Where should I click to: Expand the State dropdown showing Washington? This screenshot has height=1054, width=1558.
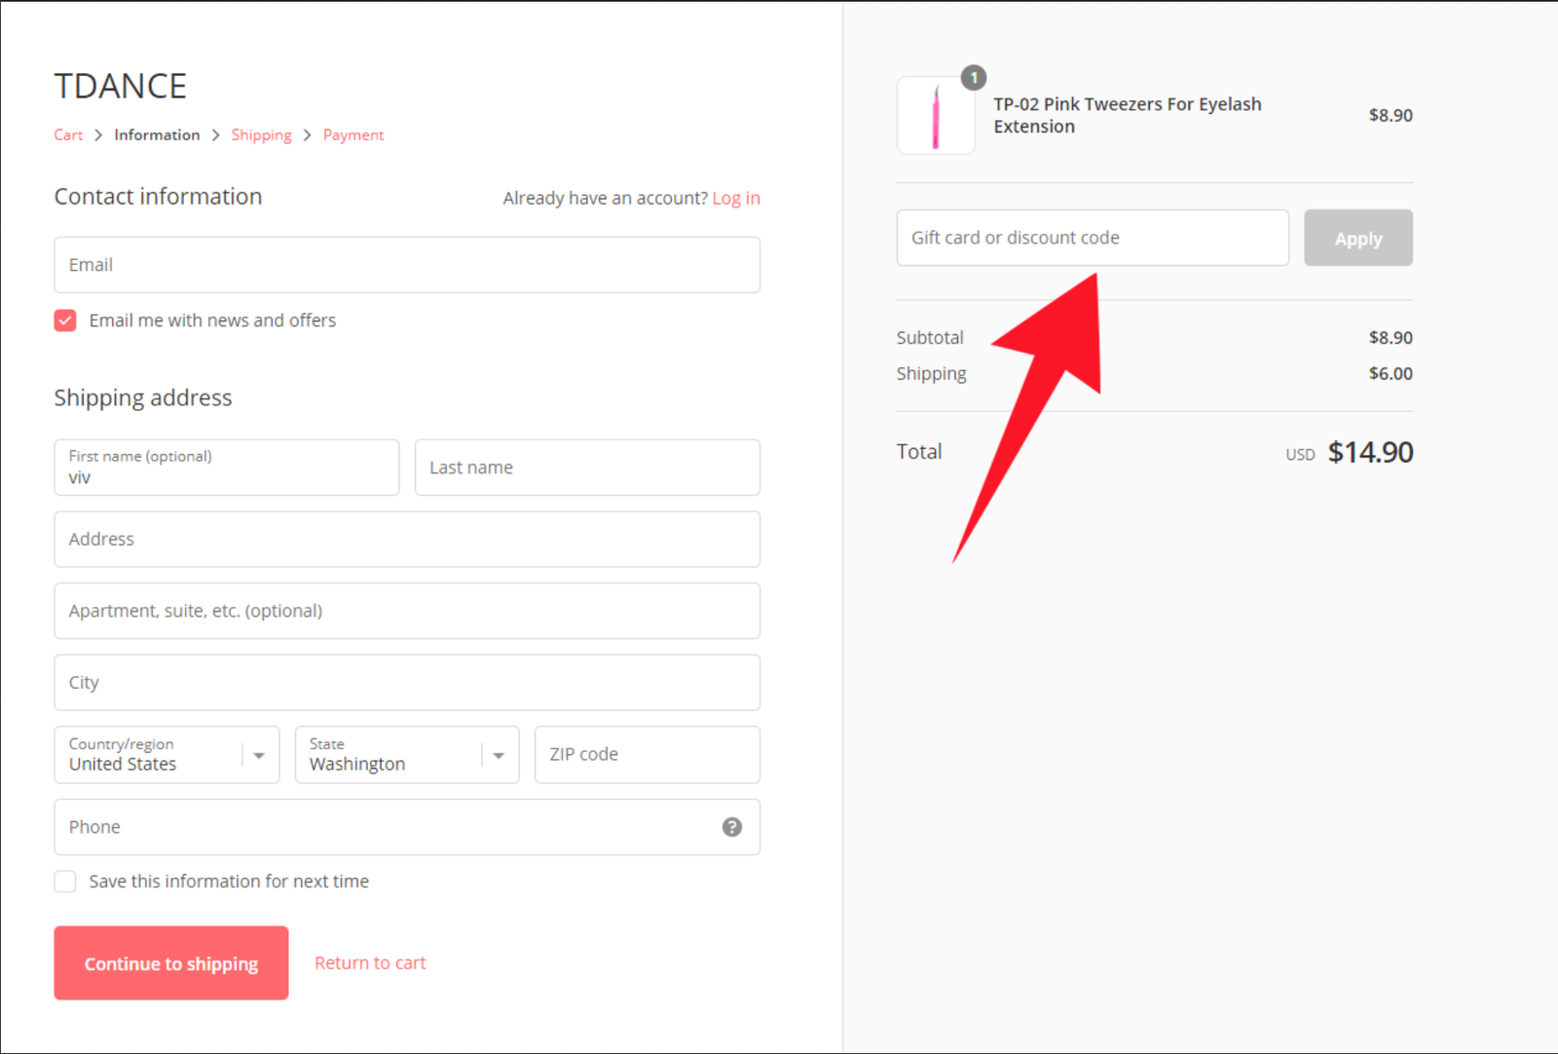tap(406, 755)
